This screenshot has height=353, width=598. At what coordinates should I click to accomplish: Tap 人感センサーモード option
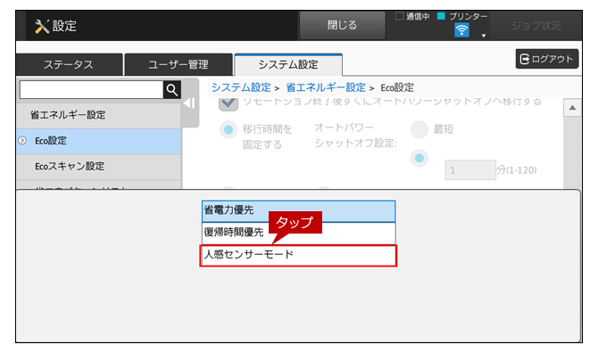pyautogui.click(x=298, y=256)
